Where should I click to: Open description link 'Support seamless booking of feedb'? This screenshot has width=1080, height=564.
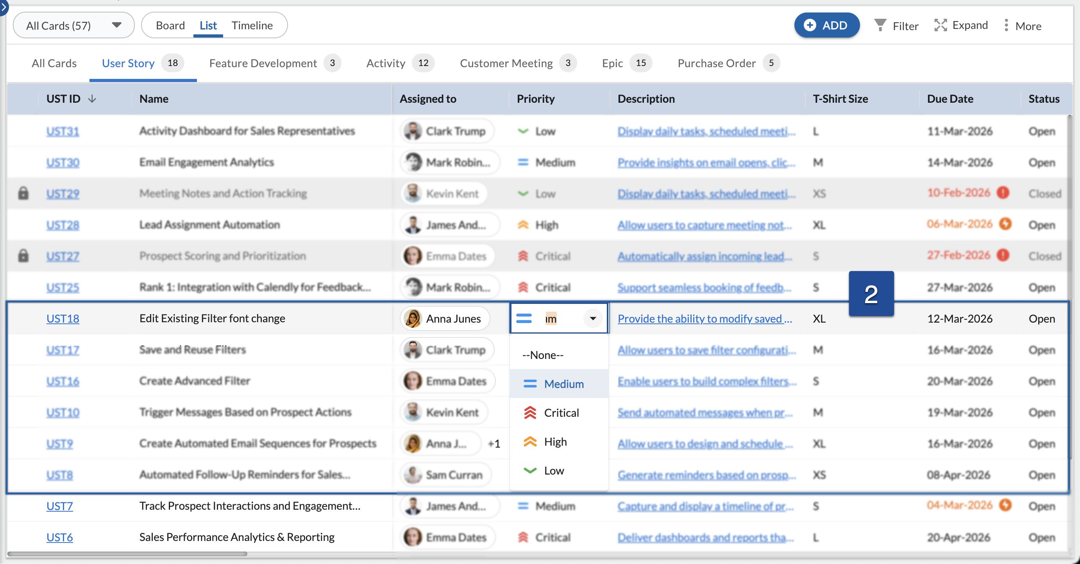pos(705,287)
